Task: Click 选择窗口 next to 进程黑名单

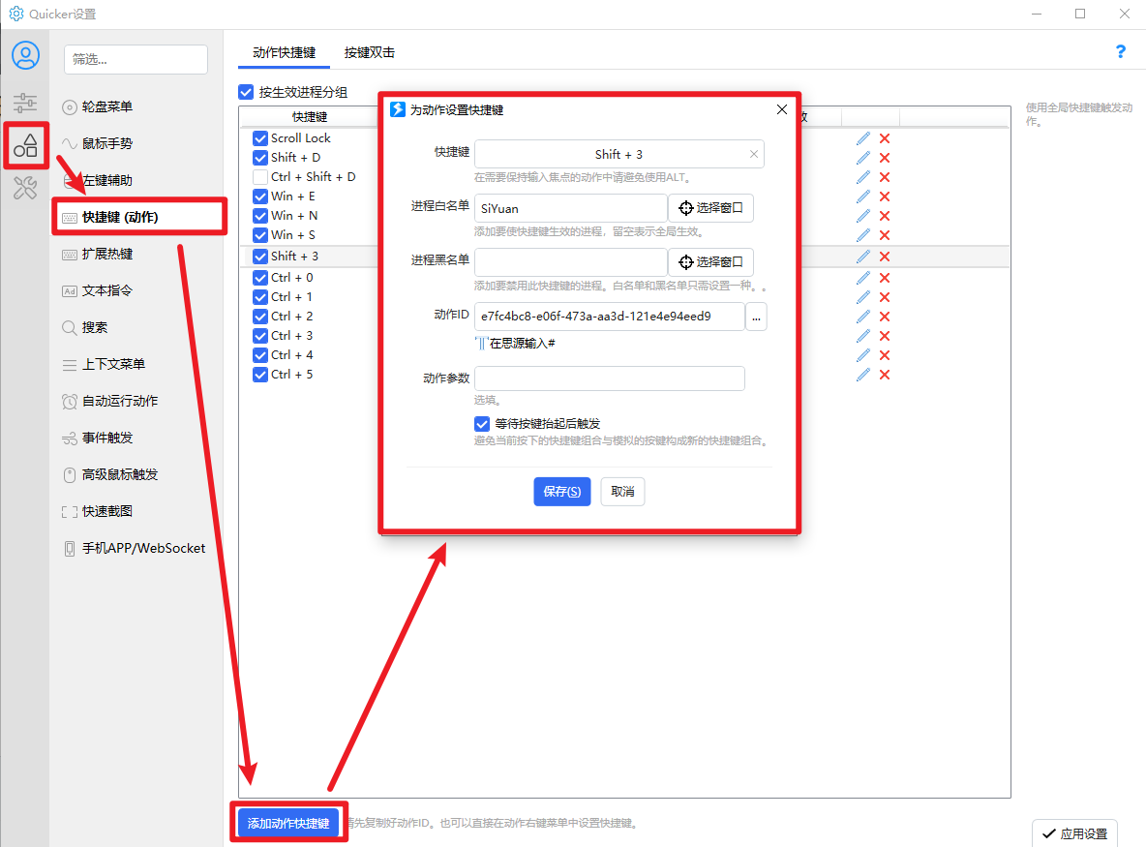Action: tap(710, 261)
